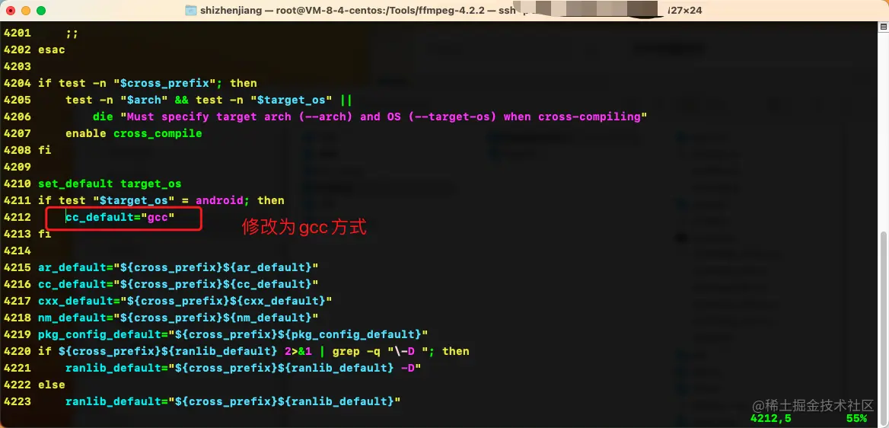Click line number 4209
This screenshot has height=428, width=889.
point(17,168)
